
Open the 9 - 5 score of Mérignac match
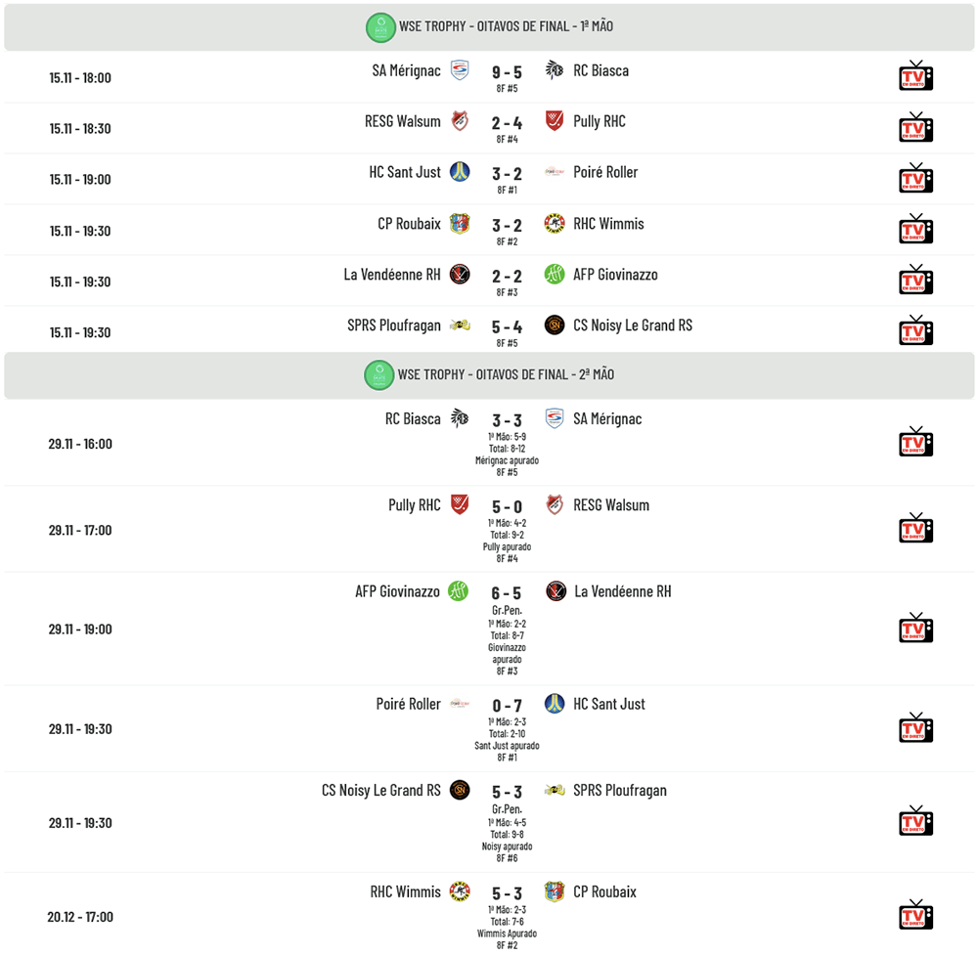(507, 72)
